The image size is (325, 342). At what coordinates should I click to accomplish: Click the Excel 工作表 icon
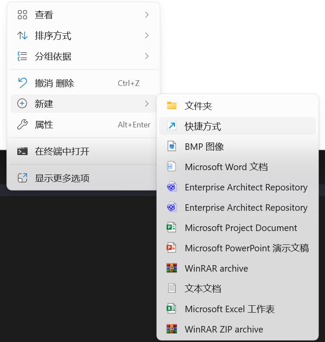point(172,309)
